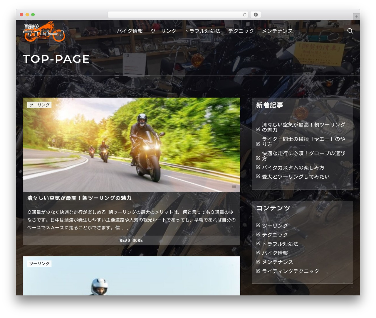Focus the browser address bar
The image size is (376, 318).
tap(178, 15)
